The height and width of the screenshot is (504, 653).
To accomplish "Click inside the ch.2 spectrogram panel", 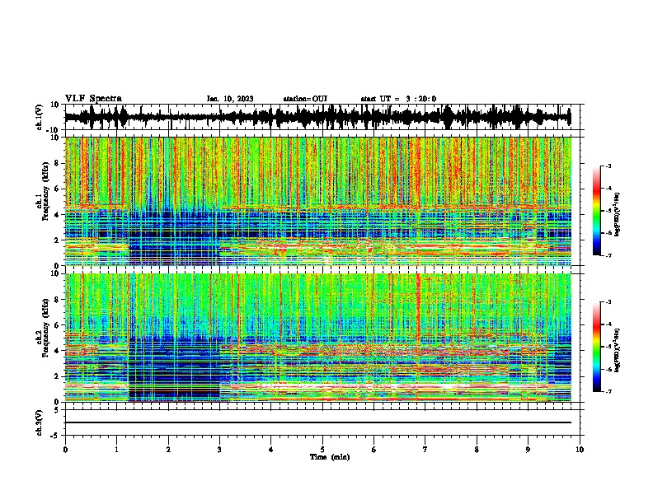I will click(x=318, y=338).
